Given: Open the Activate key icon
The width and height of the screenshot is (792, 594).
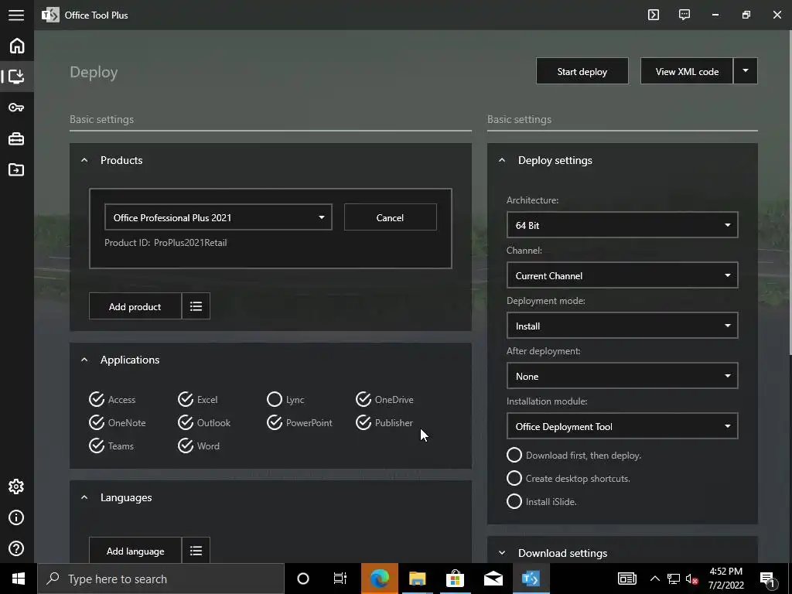Looking at the screenshot, I should pyautogui.click(x=16, y=107).
